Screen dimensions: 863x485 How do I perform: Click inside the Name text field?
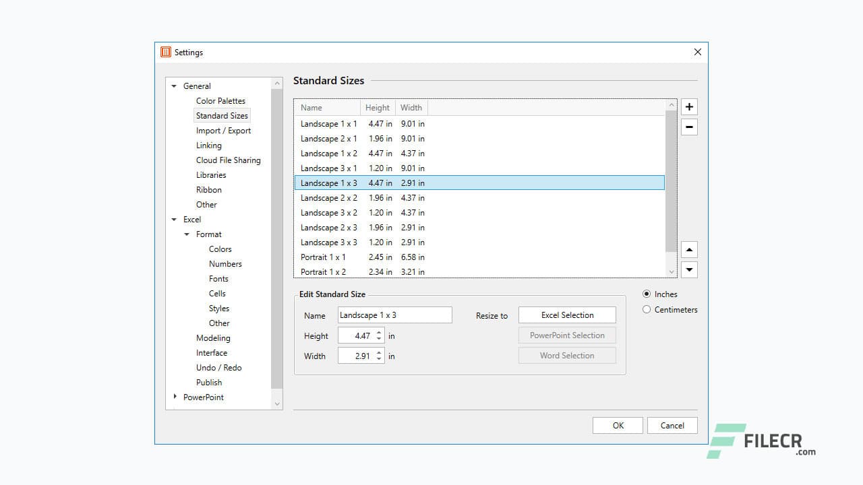[394, 315]
